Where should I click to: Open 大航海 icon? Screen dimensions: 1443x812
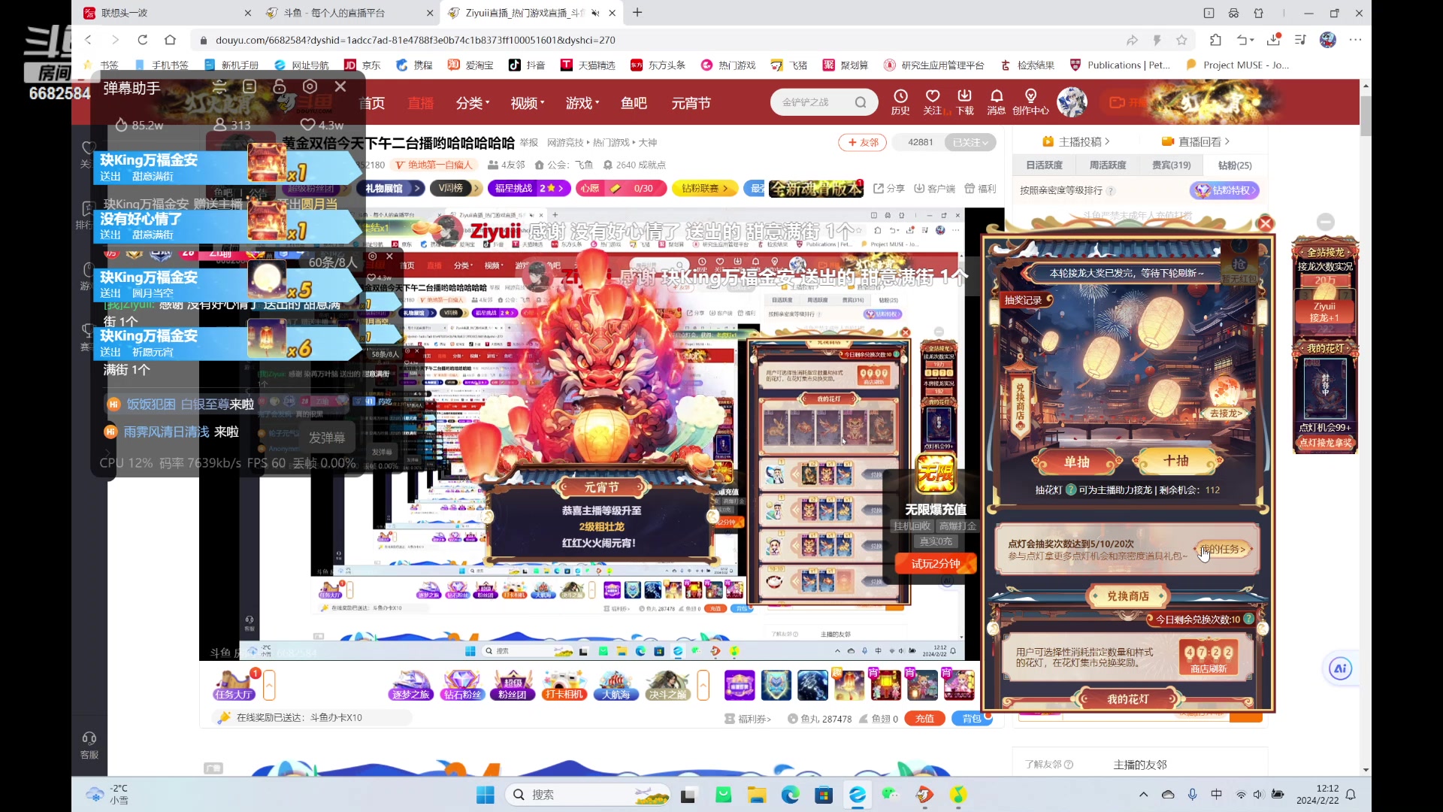pos(616,685)
